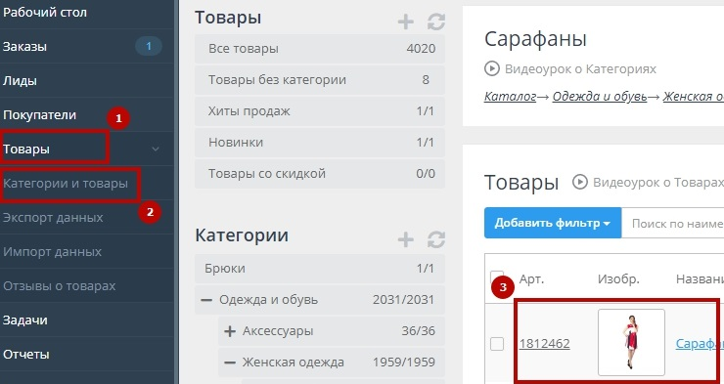Open Рабочий стол in sidebar
Image resolution: width=724 pixels, height=384 pixels.
[x=44, y=12]
